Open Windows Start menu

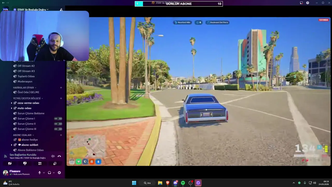click(134, 183)
